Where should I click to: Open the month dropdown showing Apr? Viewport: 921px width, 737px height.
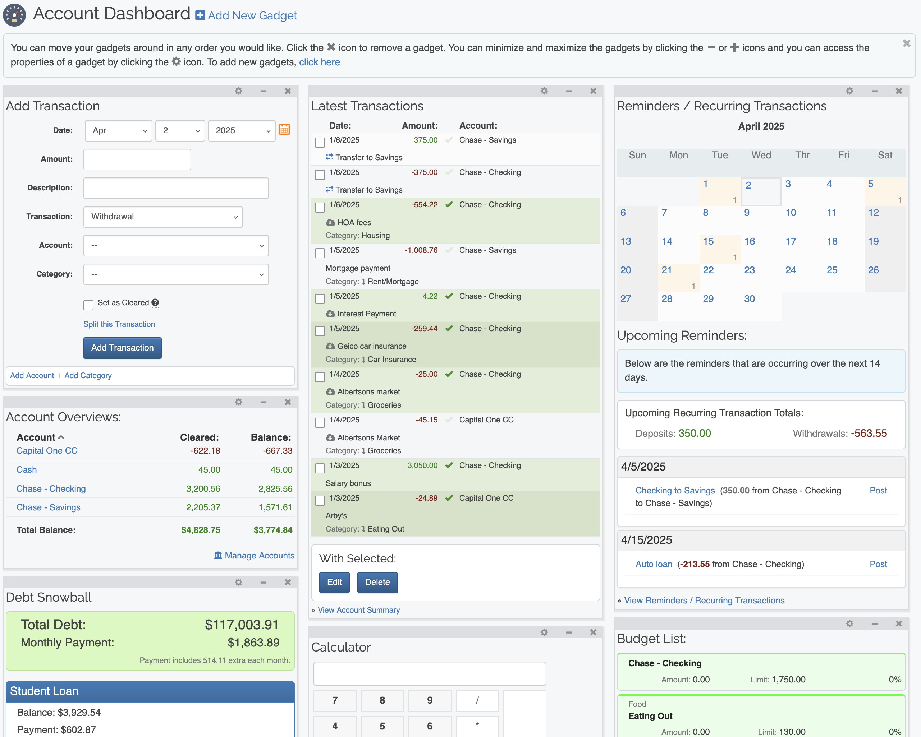pyautogui.click(x=118, y=131)
